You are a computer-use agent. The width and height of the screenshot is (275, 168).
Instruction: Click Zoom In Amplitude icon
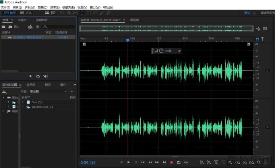point(202,162)
